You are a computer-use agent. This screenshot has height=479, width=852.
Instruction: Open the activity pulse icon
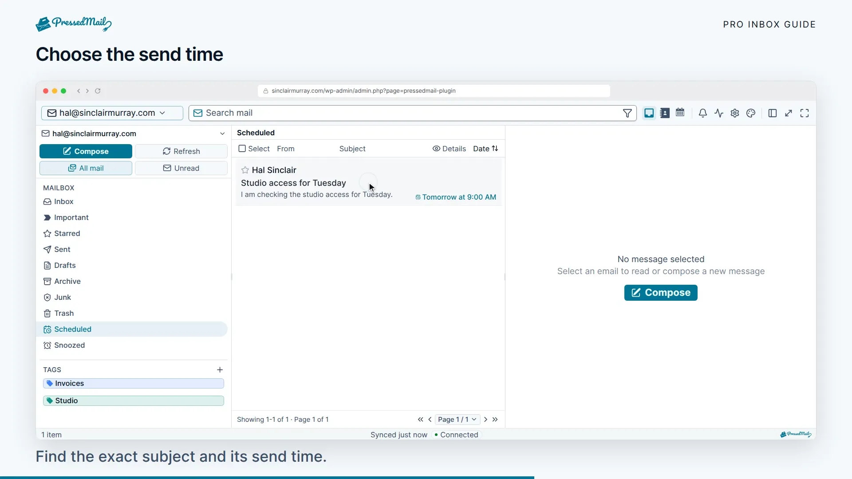click(x=719, y=113)
